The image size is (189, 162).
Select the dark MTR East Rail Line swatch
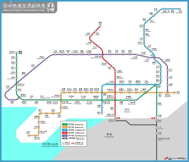coord(65,138)
